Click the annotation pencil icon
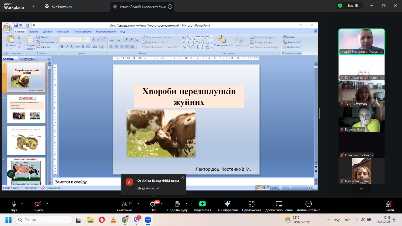This screenshot has height=226, width=402. (11, 174)
